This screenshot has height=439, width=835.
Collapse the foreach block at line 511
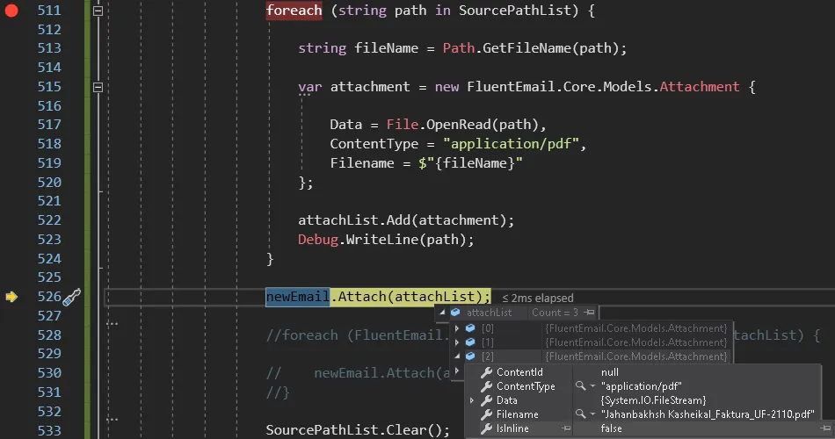click(98, 11)
